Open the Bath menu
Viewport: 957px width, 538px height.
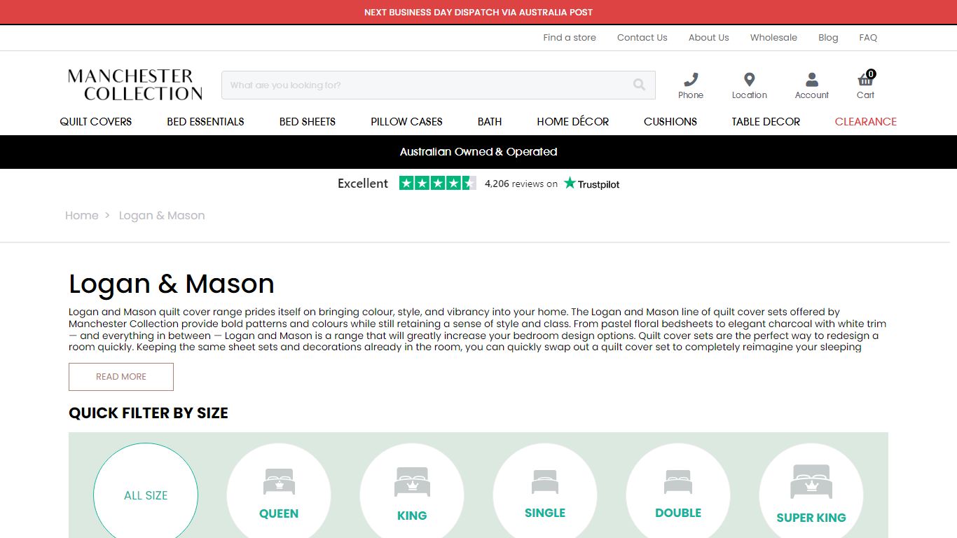click(x=490, y=121)
